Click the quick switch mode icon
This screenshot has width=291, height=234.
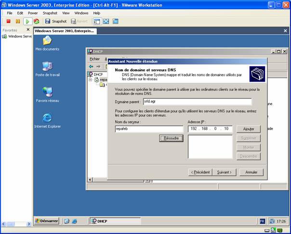116,21
